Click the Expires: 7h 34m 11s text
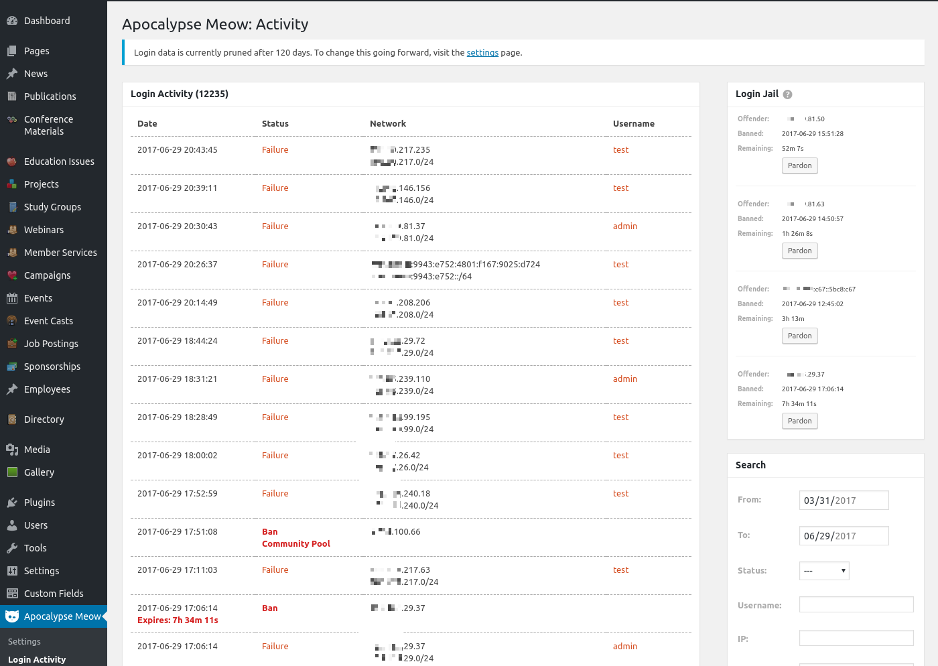 point(178,620)
